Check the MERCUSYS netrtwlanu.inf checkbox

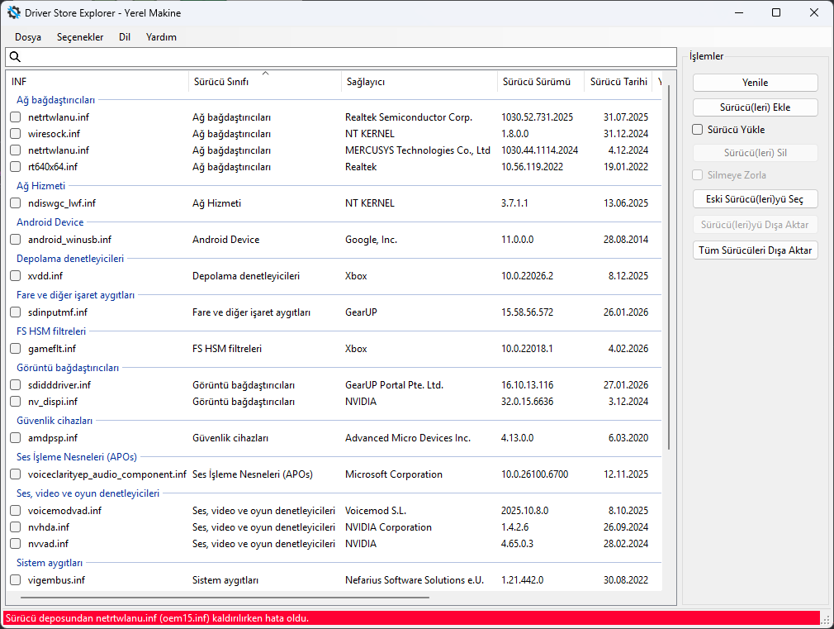point(16,150)
